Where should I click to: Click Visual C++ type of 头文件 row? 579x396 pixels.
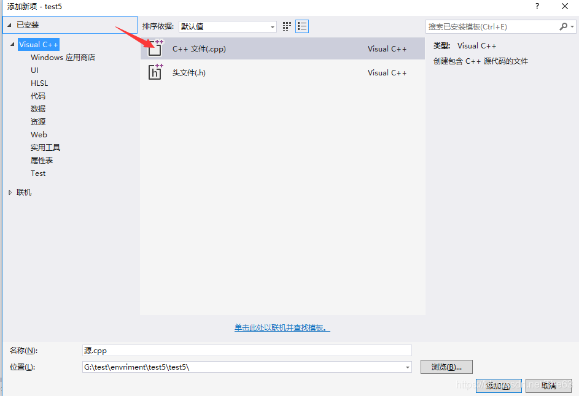387,72
